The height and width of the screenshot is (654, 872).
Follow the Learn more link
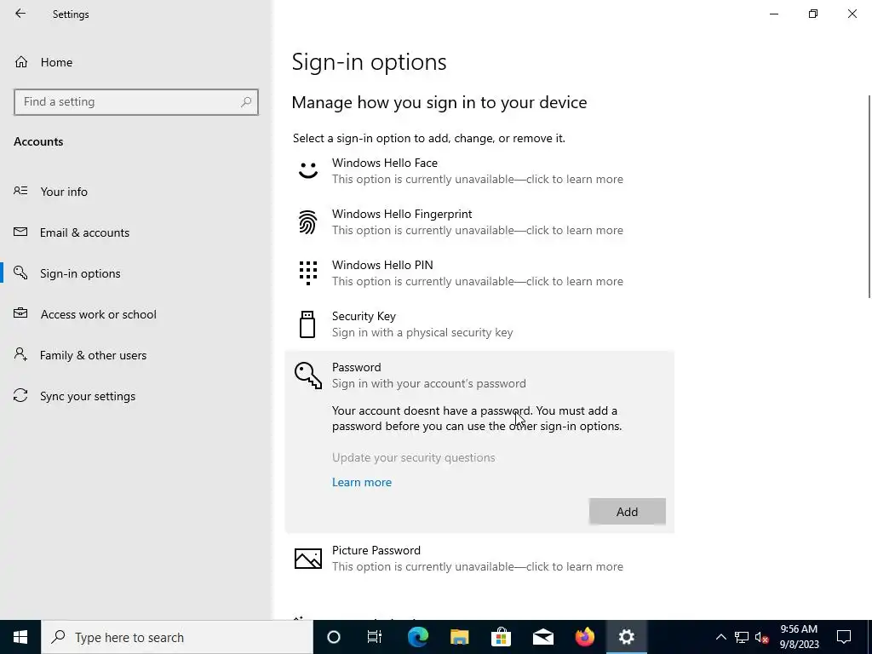(361, 482)
